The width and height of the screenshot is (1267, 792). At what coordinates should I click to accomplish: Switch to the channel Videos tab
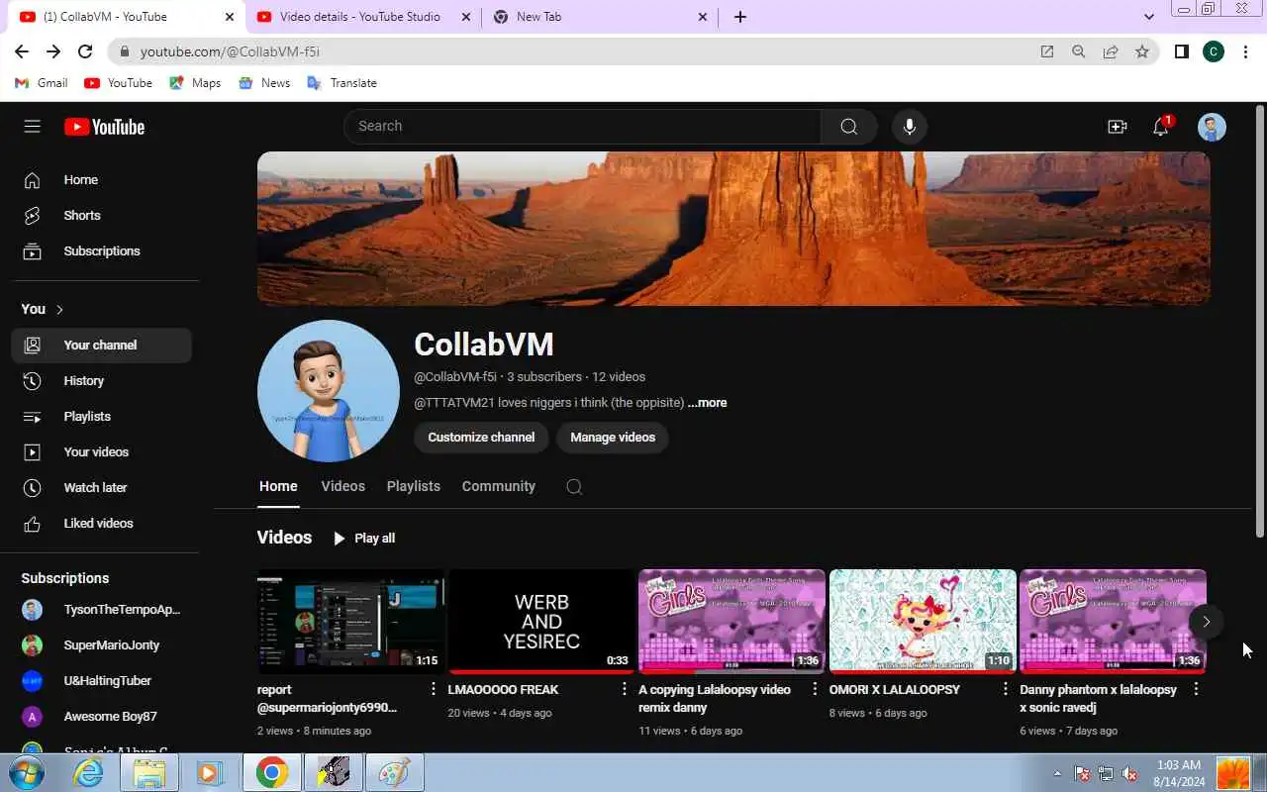342,486
